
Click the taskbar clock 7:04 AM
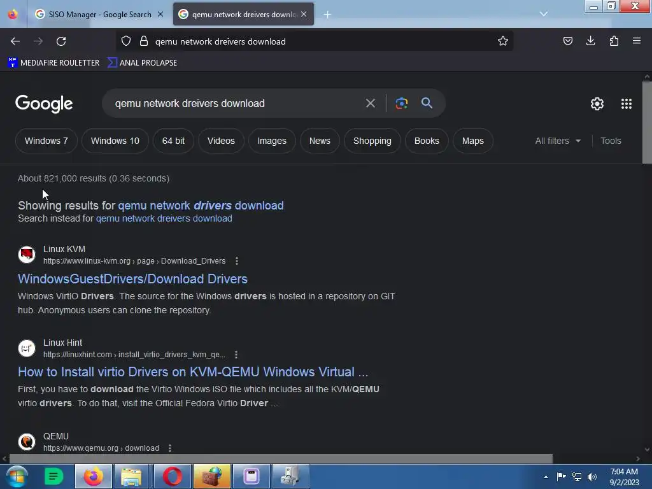(624, 472)
